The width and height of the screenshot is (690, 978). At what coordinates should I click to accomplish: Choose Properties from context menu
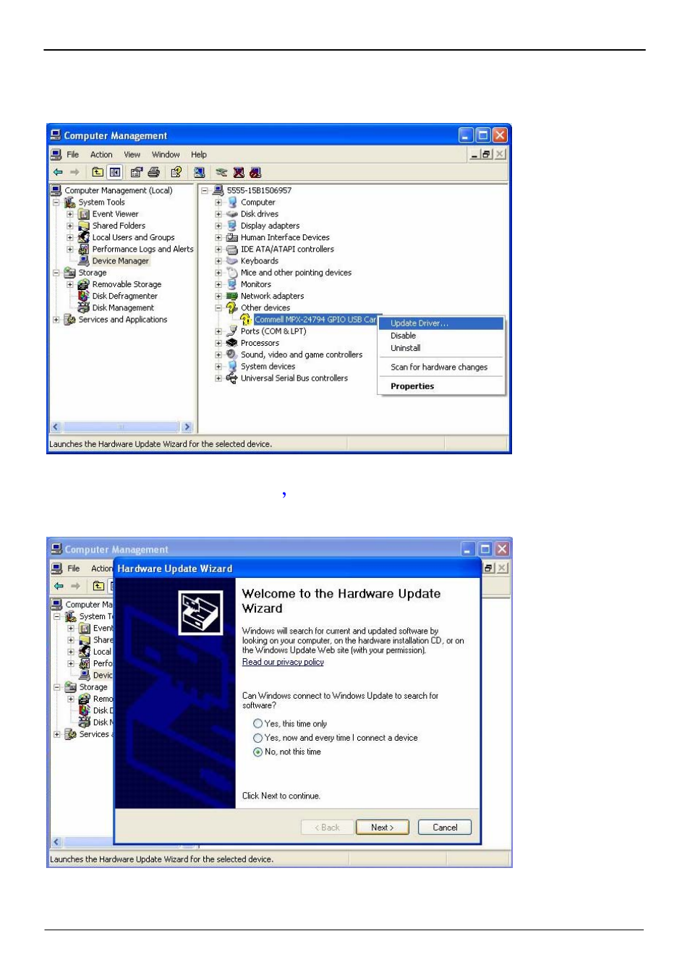point(440,386)
